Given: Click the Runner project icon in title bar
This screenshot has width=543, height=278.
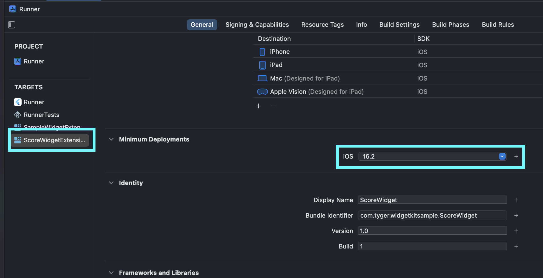Looking at the screenshot, I should point(13,9).
